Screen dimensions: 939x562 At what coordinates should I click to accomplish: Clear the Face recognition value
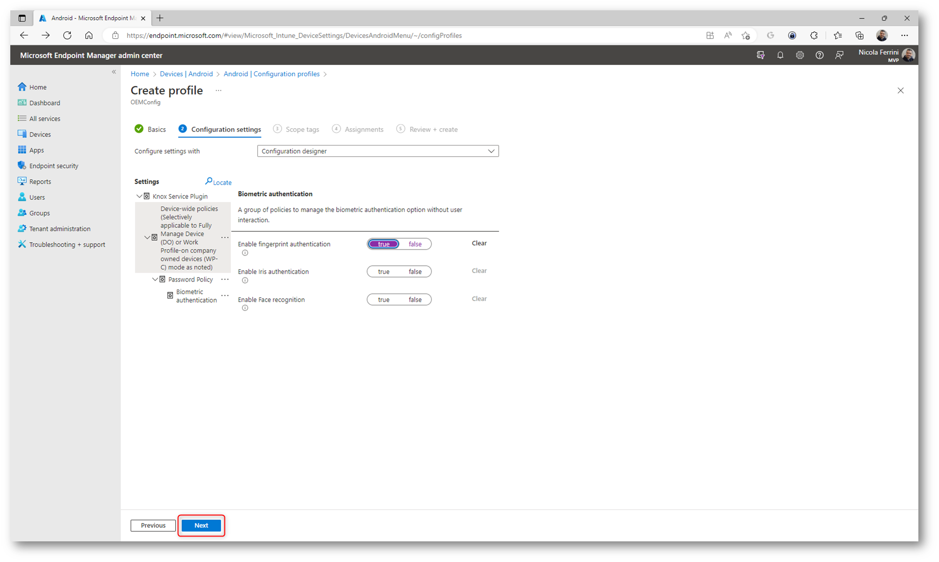click(479, 299)
